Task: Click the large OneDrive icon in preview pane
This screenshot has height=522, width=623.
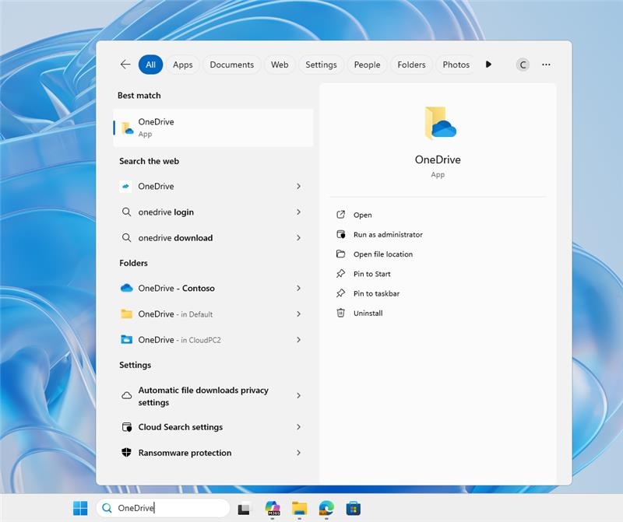Action: (x=439, y=123)
